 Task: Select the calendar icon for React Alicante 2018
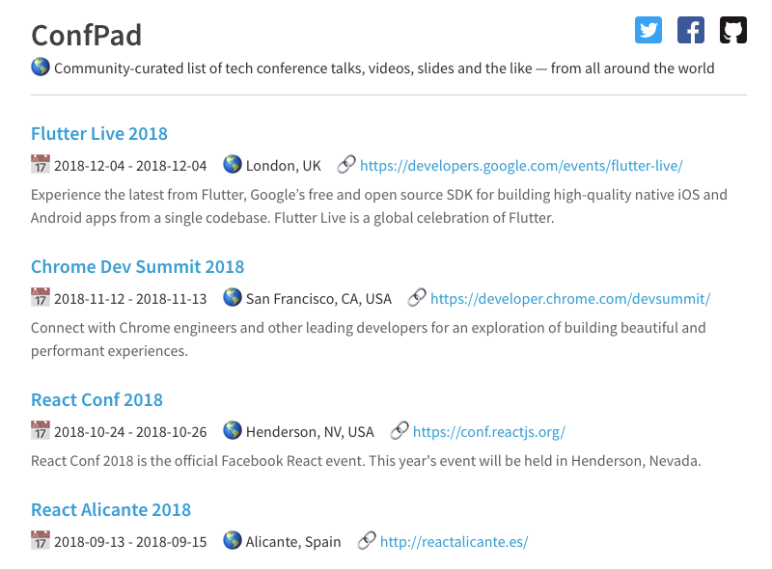point(41,541)
